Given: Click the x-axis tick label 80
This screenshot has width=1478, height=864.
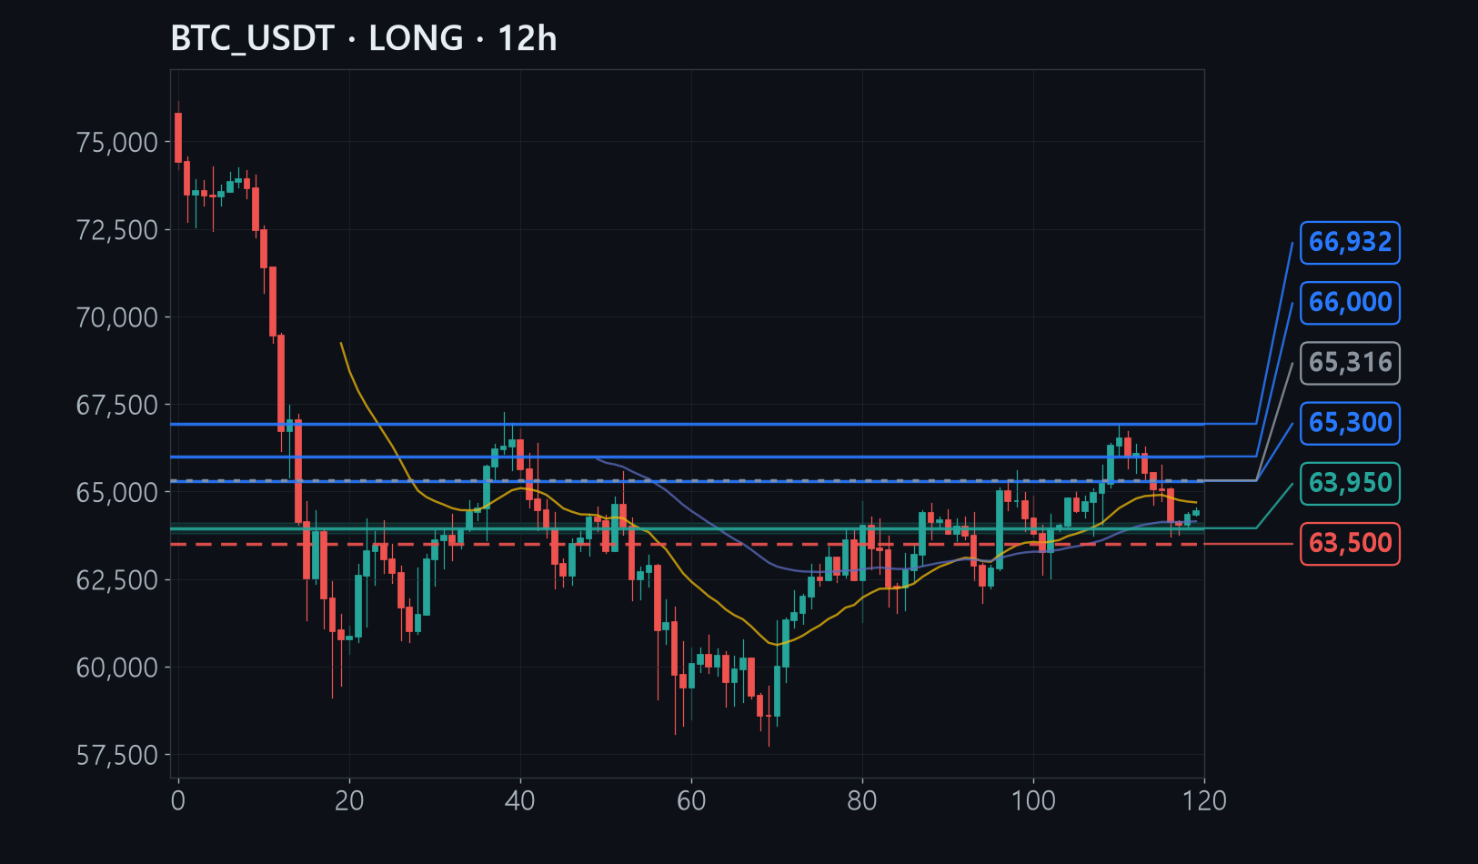Looking at the screenshot, I should tap(862, 800).
